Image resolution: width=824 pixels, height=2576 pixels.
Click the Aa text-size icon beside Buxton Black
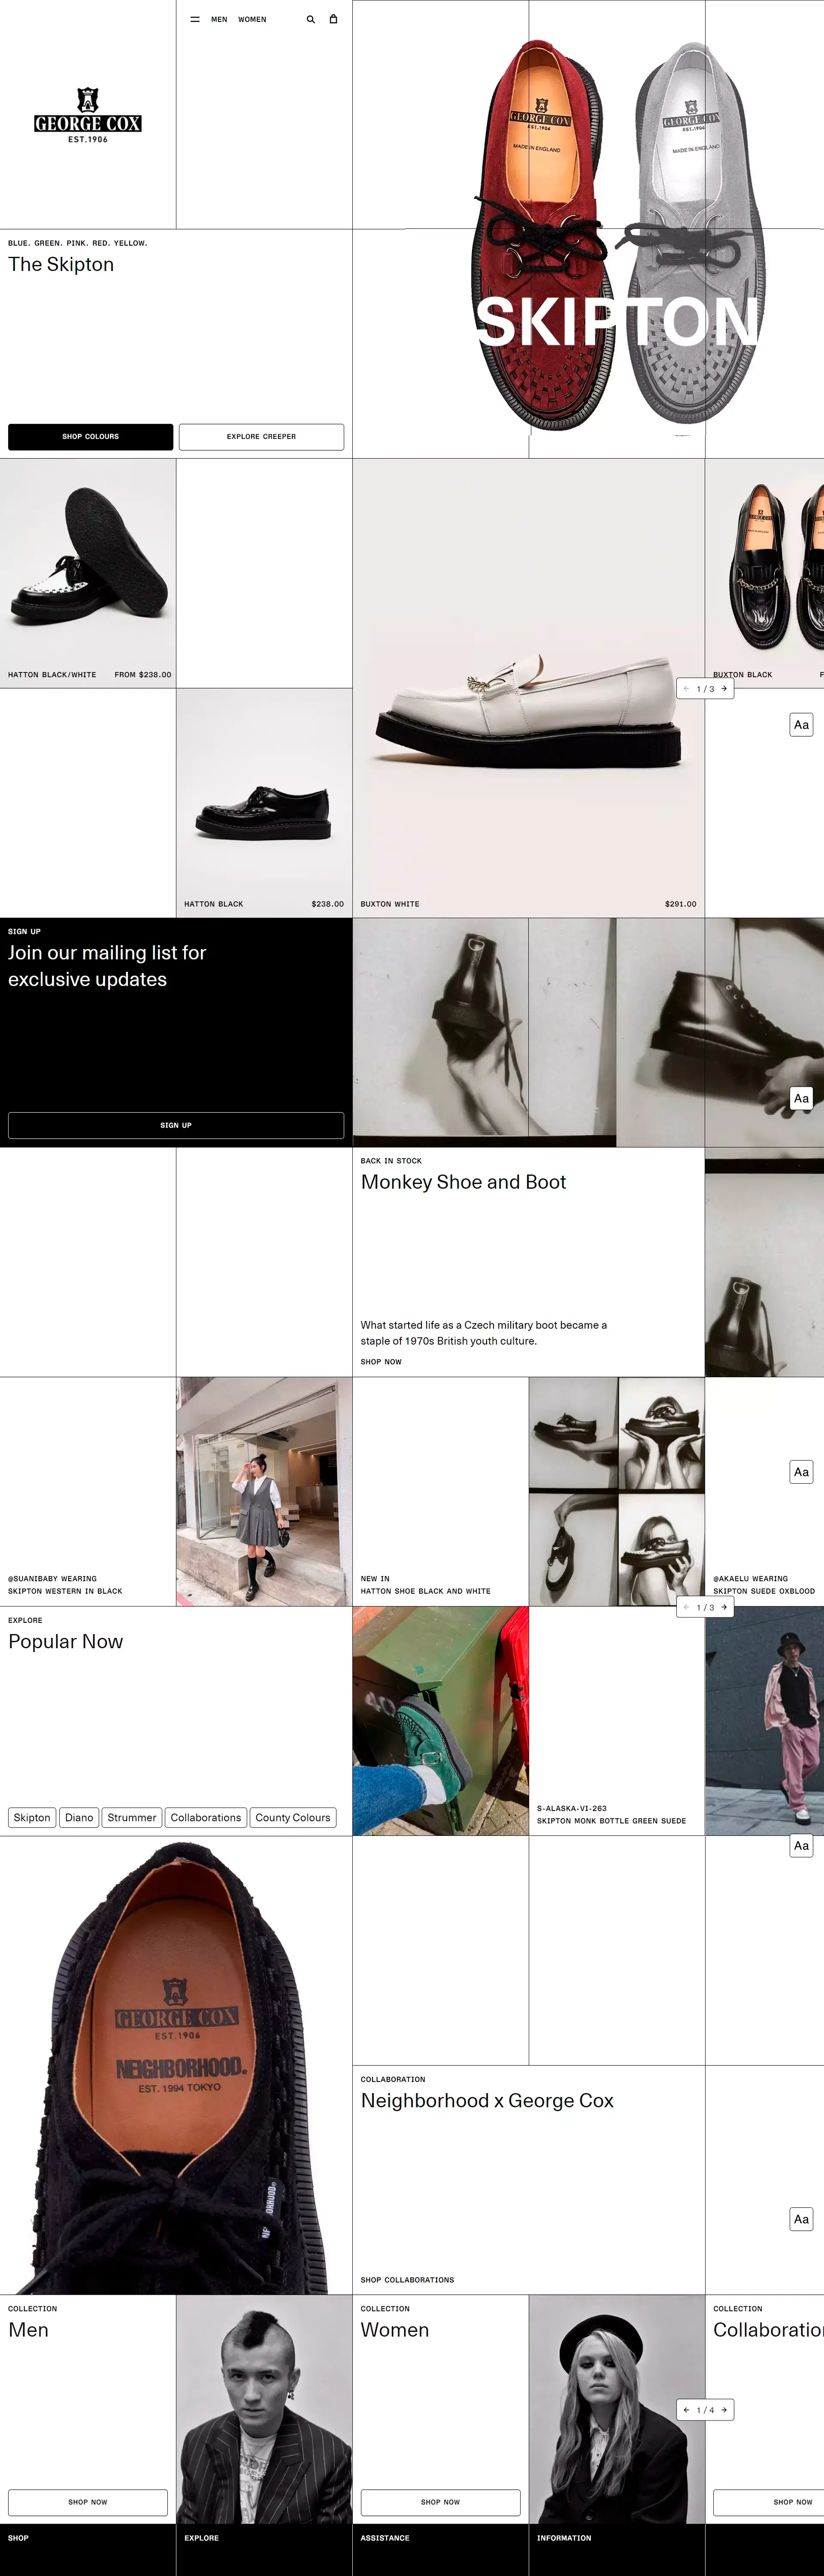(801, 724)
